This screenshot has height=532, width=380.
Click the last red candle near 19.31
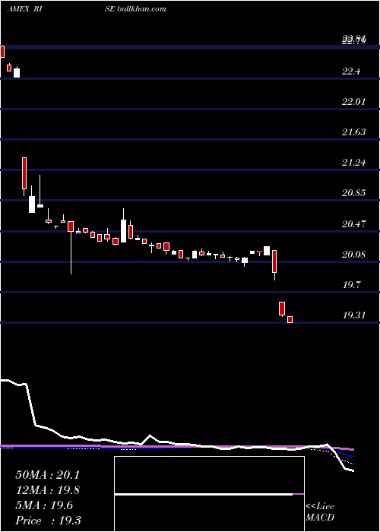tap(290, 320)
